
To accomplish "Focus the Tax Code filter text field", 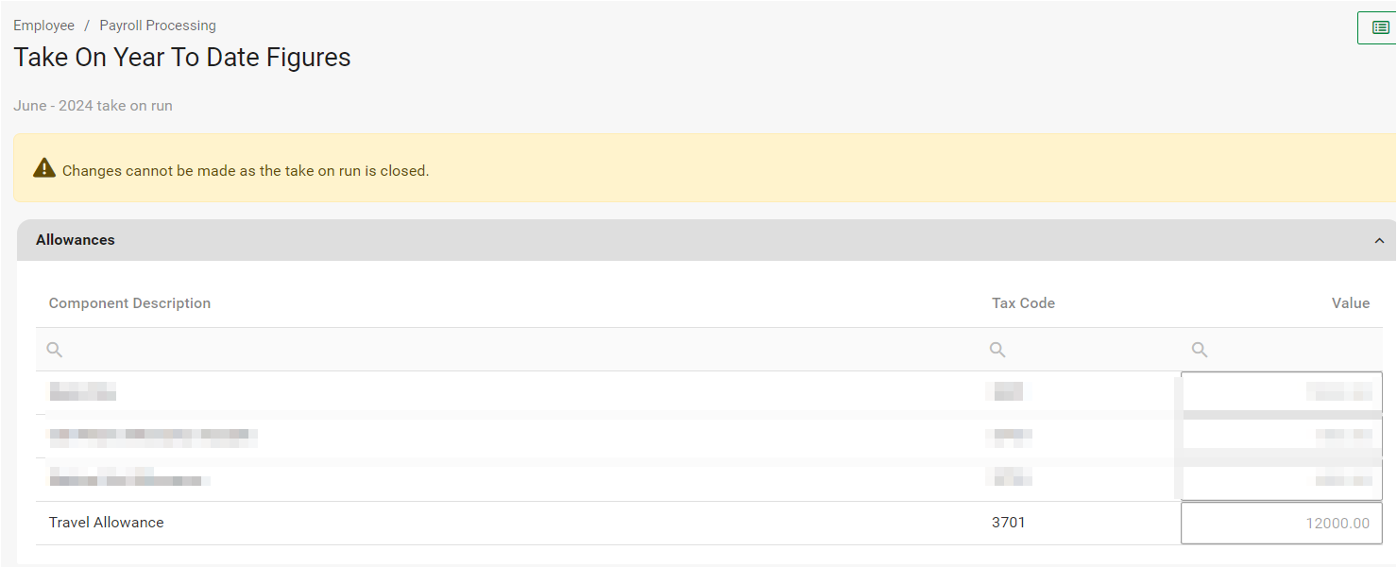I will [x=1086, y=350].
